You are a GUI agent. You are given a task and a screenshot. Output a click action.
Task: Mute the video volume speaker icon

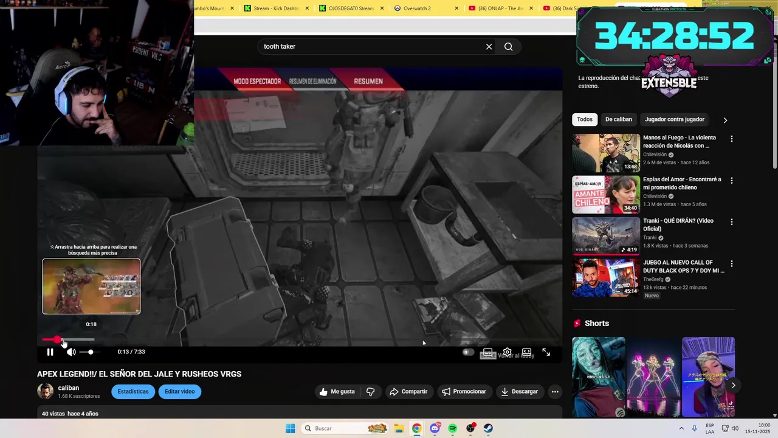click(x=71, y=352)
